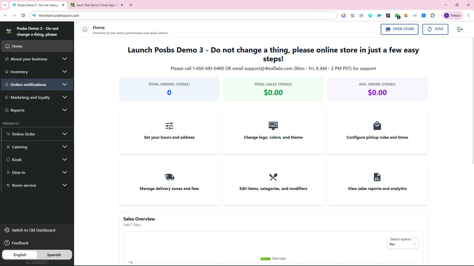The image size is (474, 266).
Task: Select Home in the sidebar menu
Action: (37, 46)
